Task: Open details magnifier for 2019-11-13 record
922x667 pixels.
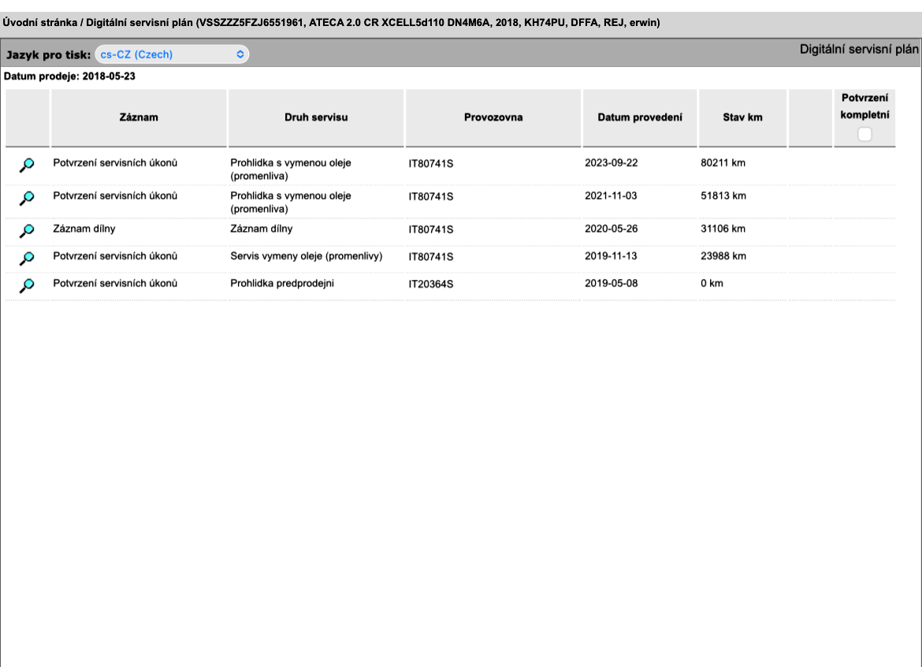Action: click(27, 259)
